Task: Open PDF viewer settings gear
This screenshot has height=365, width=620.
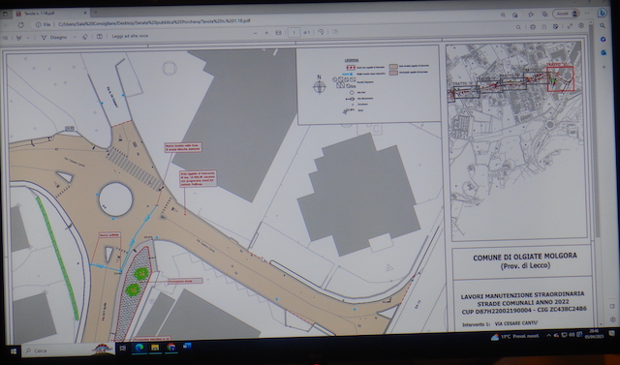Action: 581,26
